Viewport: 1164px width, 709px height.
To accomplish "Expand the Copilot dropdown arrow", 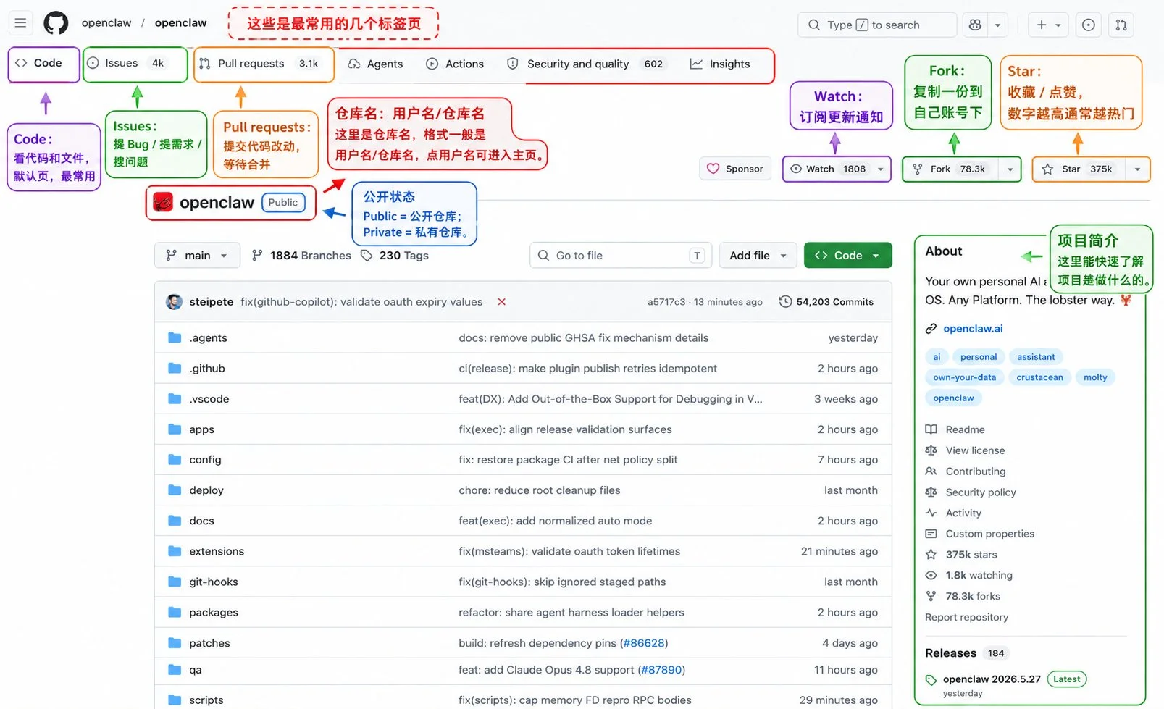I will click(997, 25).
